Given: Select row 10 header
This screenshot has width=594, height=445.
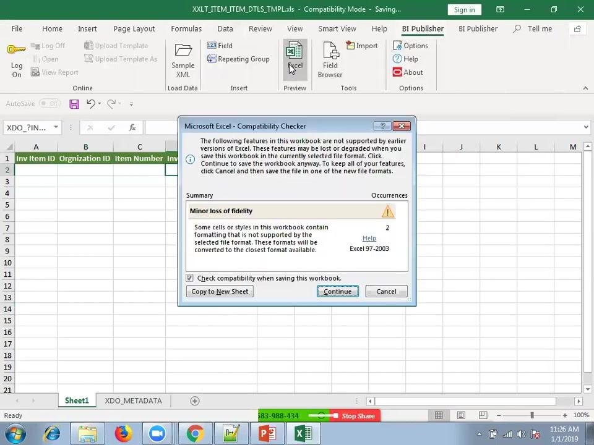Looking at the screenshot, I should click(x=7, y=263).
